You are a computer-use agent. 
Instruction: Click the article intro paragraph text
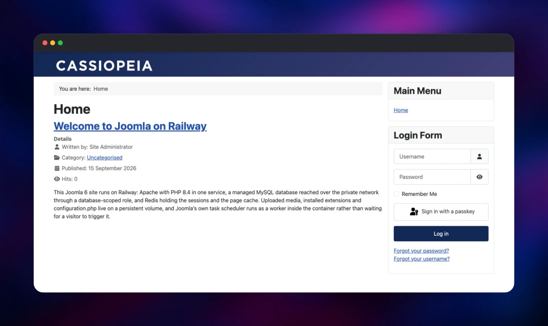(x=218, y=204)
